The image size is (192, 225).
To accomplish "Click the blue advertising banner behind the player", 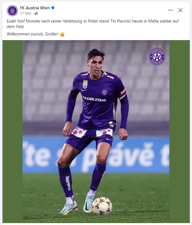I will pyautogui.click(x=96, y=154).
